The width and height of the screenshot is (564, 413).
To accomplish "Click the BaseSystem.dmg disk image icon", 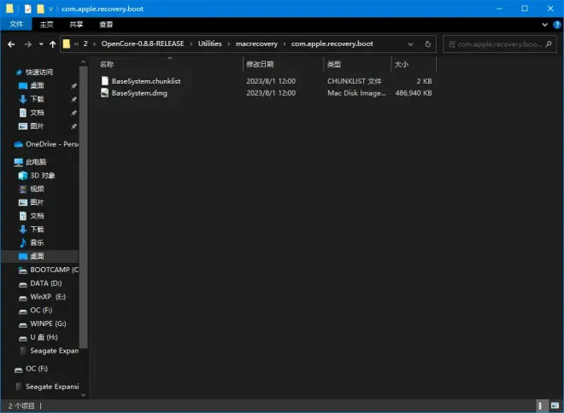I will click(x=104, y=93).
